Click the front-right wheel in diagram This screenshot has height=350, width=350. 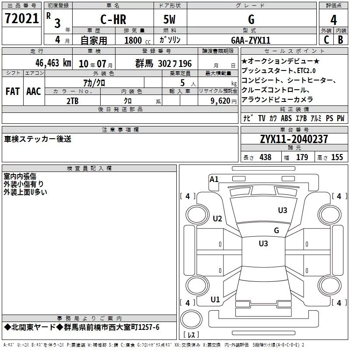330,214
